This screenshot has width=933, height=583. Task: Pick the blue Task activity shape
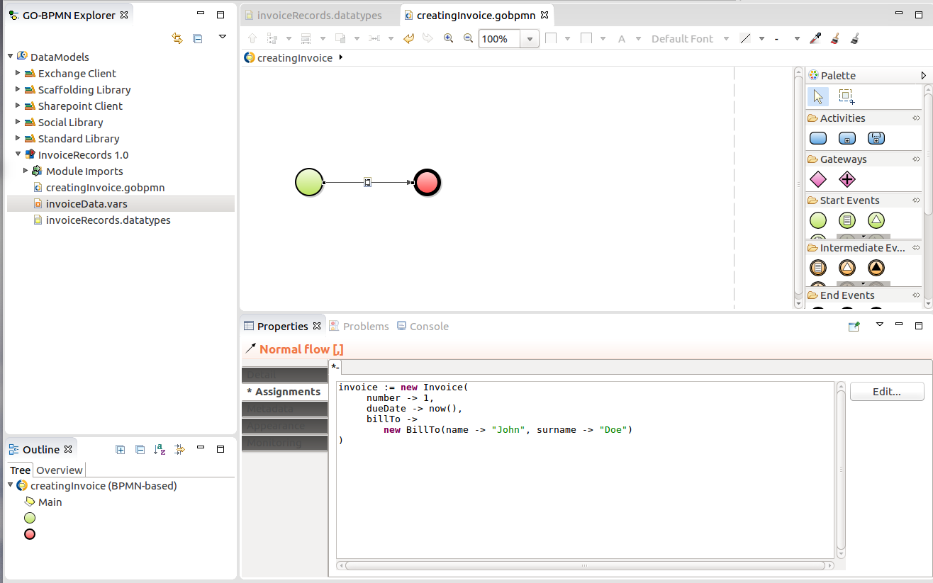point(818,139)
